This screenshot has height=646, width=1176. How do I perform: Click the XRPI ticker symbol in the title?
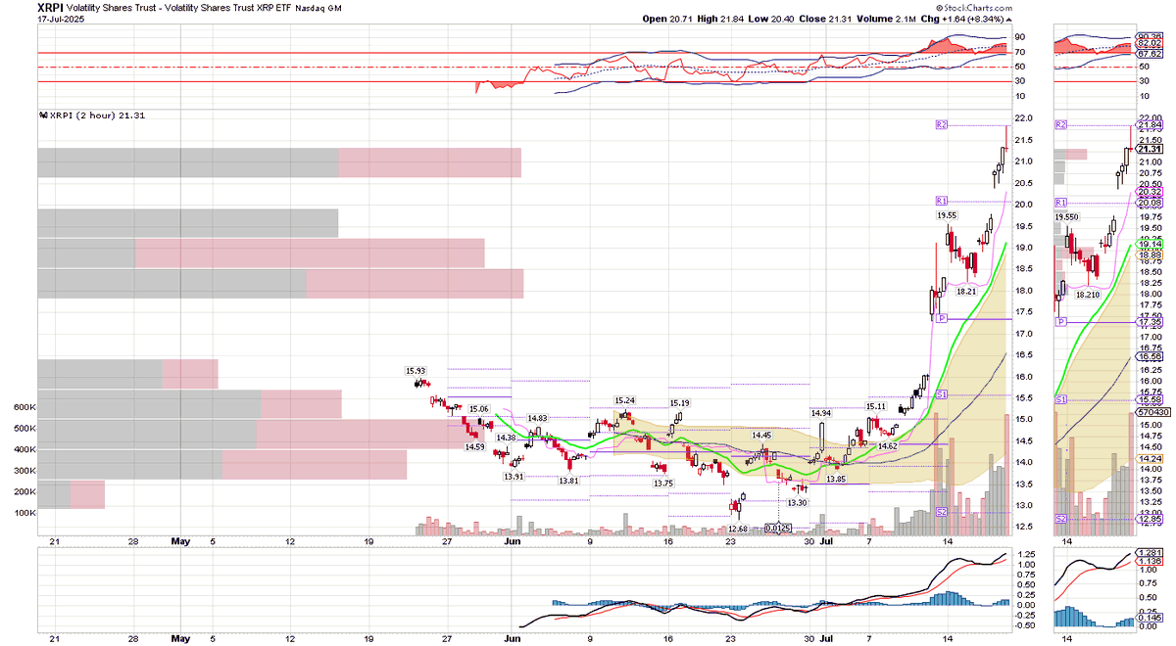click(51, 6)
